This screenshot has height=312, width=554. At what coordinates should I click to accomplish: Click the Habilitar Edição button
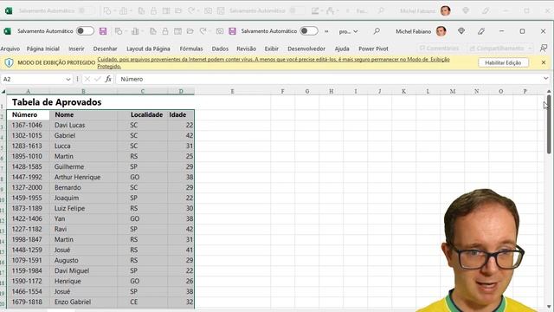click(x=503, y=62)
